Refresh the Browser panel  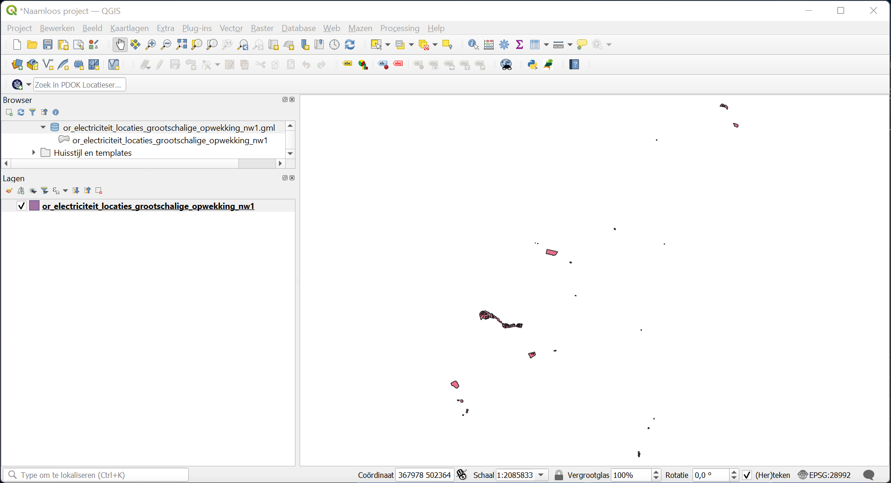[x=21, y=112]
